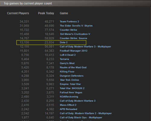
Task: Click current players value 14,767
Action: pos(24,38)
